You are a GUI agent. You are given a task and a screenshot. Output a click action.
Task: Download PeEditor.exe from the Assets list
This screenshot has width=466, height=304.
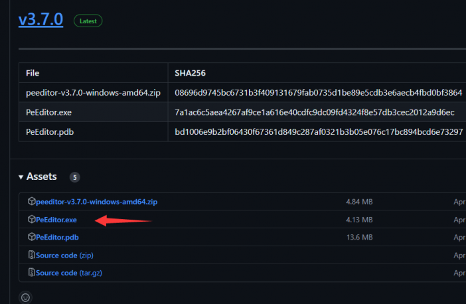56,219
